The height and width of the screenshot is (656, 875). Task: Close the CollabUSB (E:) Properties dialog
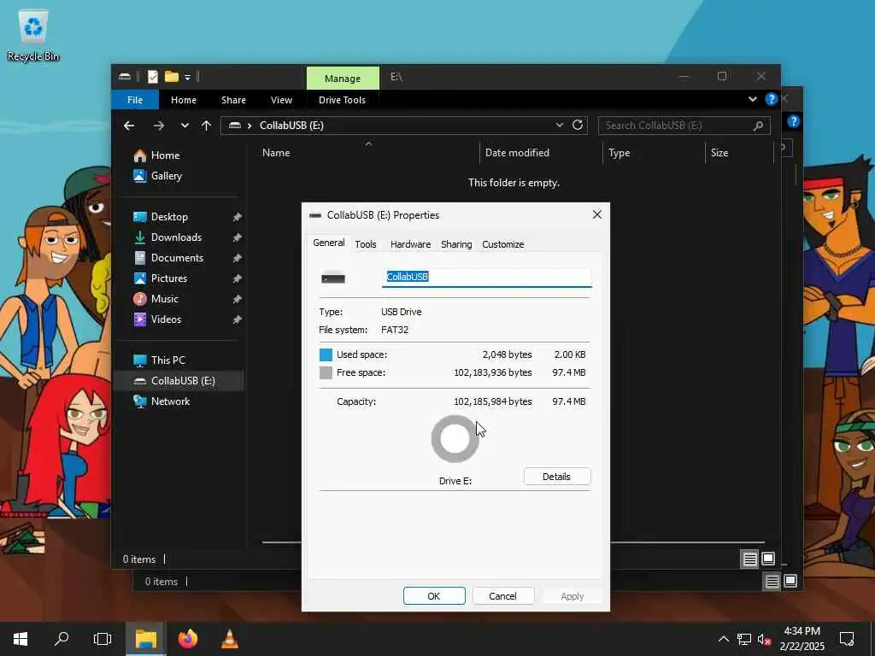point(597,214)
